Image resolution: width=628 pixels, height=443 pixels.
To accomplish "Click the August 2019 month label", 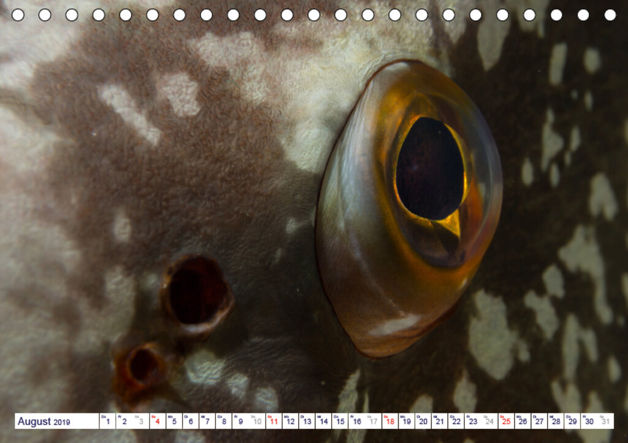I will [44, 422].
